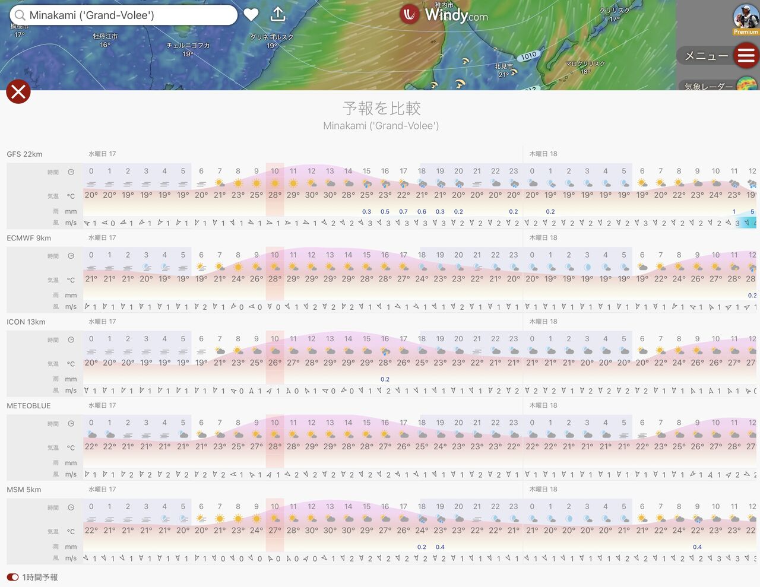760x587 pixels.
Task: Click MSM rain cloud icon at hour 19
Action: (440, 519)
